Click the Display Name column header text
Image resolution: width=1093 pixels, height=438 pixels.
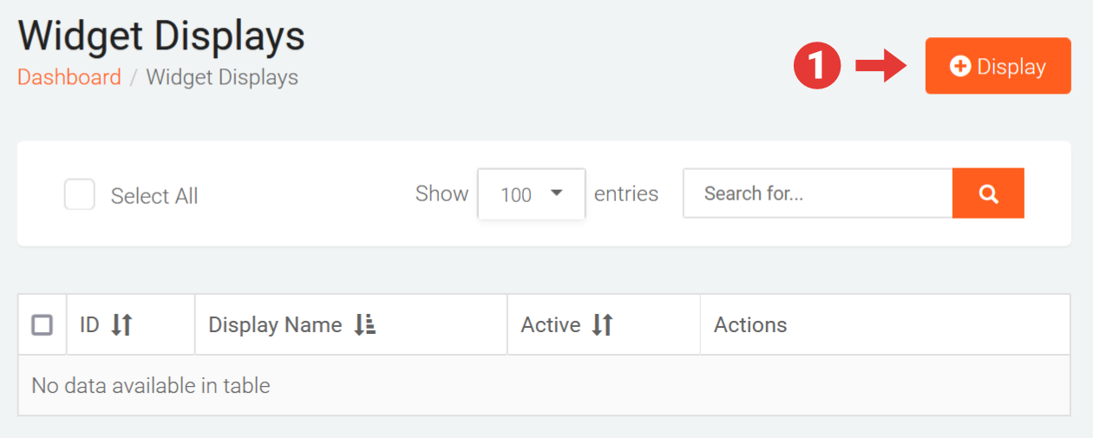pos(275,325)
